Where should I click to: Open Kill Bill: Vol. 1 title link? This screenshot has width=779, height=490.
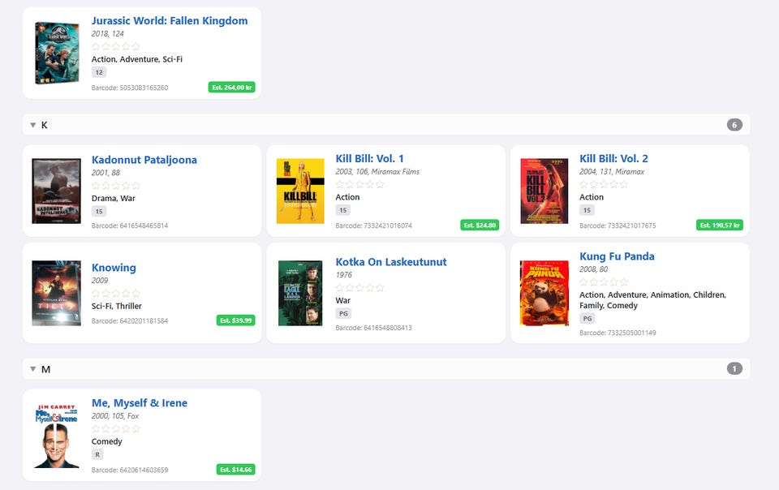(370, 159)
